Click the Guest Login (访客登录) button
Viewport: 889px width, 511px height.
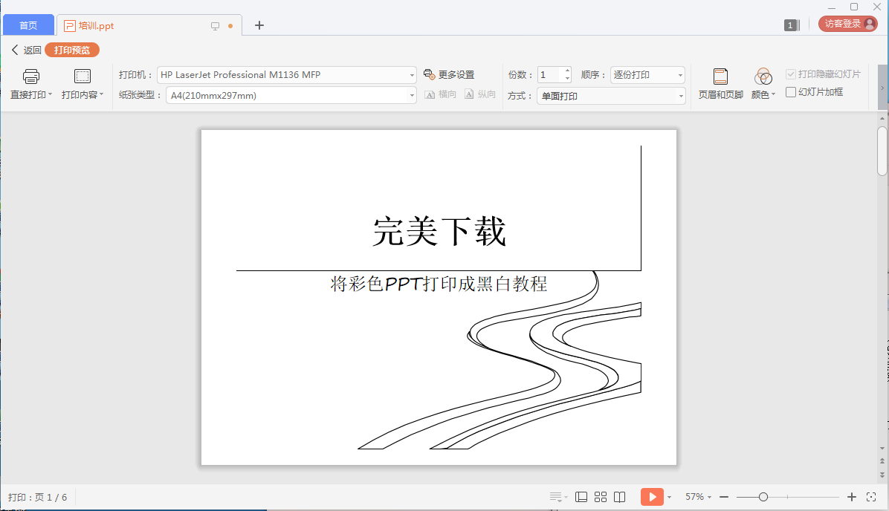click(847, 24)
